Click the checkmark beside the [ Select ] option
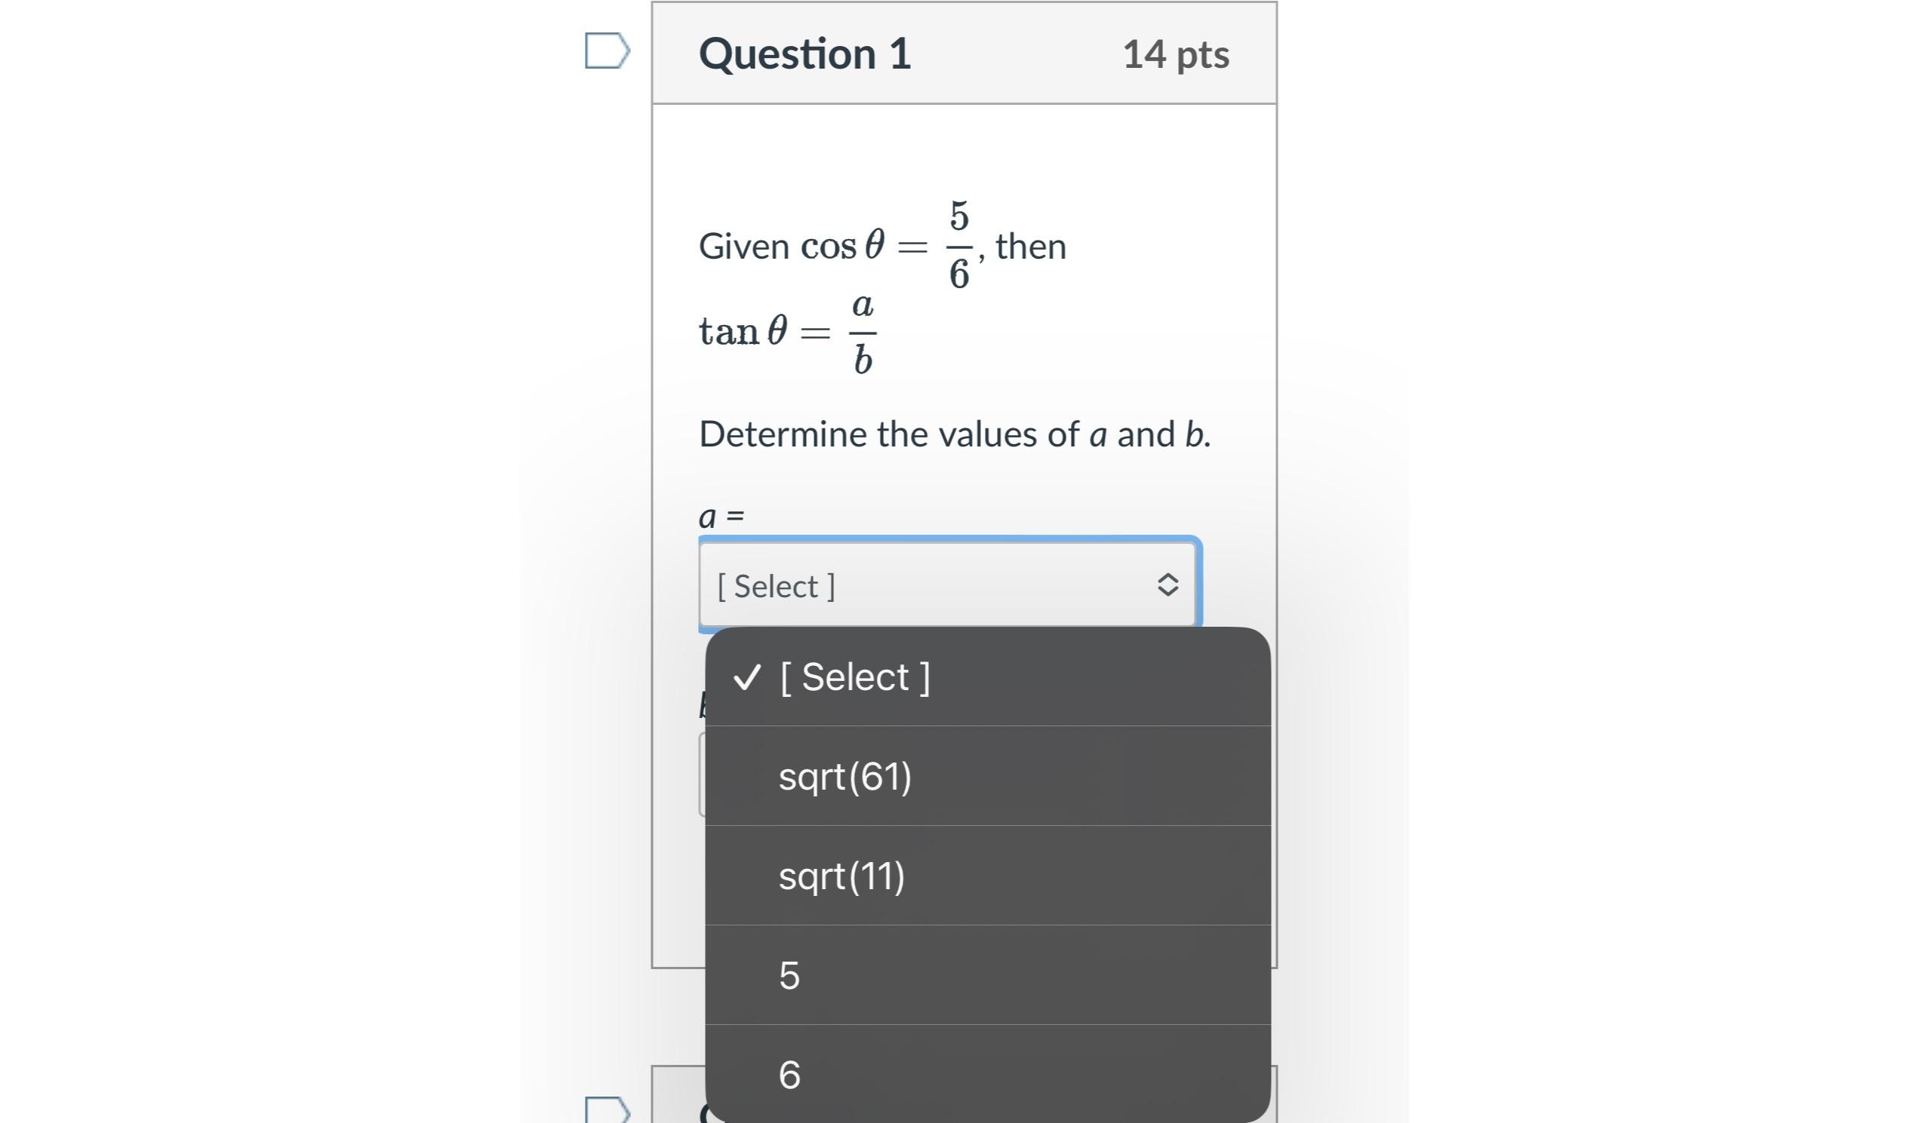1929x1123 pixels. point(747,677)
